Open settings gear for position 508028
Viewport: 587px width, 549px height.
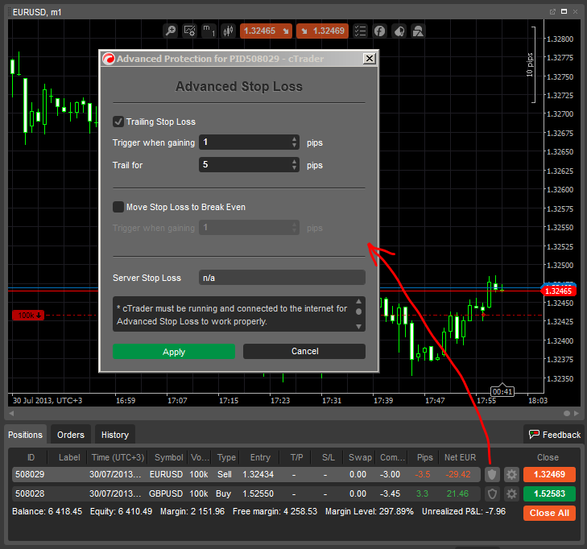click(511, 494)
